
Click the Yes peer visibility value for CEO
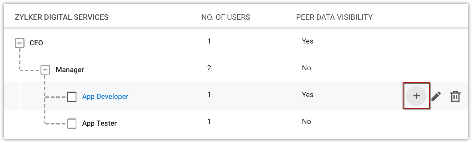click(x=307, y=41)
